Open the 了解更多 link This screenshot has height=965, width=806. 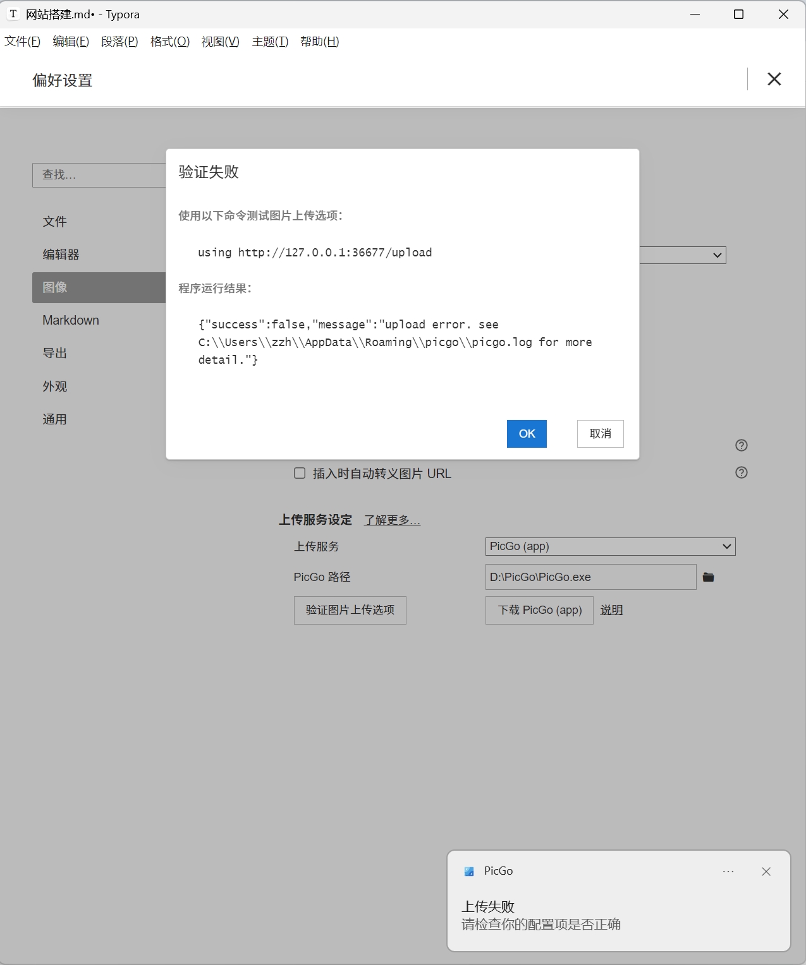click(392, 520)
